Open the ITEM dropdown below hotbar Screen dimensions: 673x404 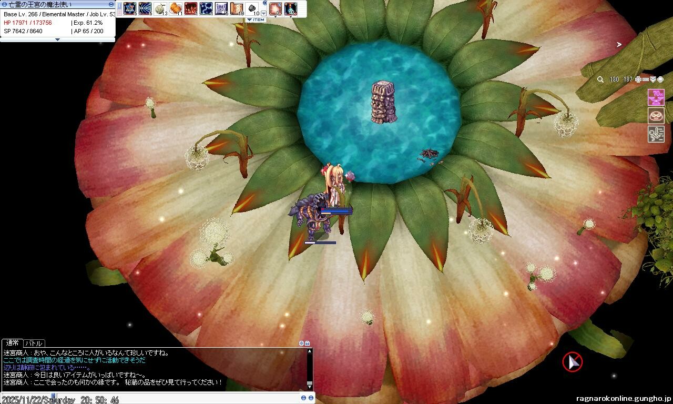coord(256,20)
